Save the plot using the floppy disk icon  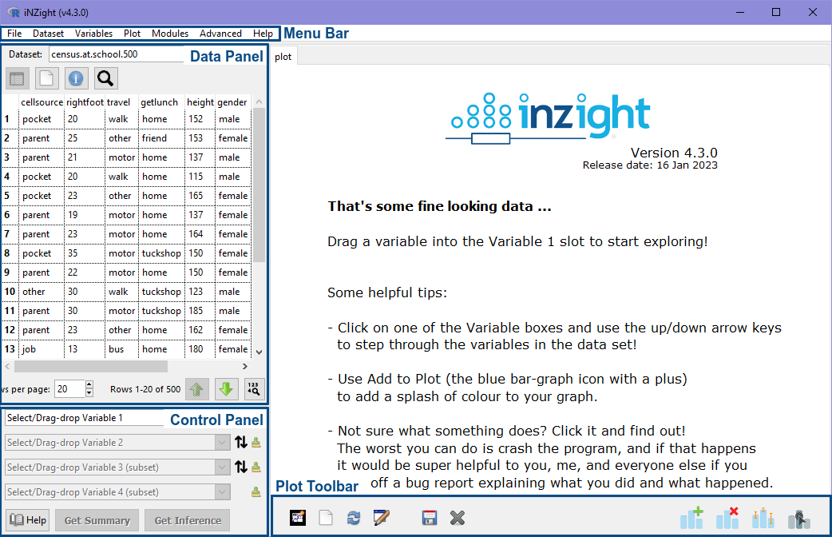tap(430, 517)
